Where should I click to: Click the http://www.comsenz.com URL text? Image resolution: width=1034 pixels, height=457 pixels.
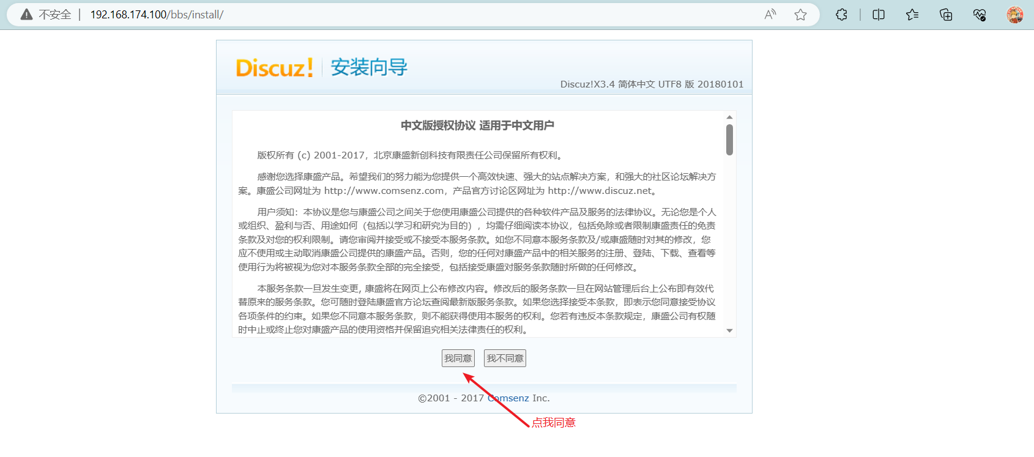(x=384, y=191)
